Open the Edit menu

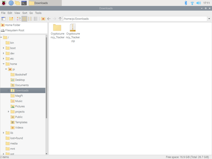[10, 13]
